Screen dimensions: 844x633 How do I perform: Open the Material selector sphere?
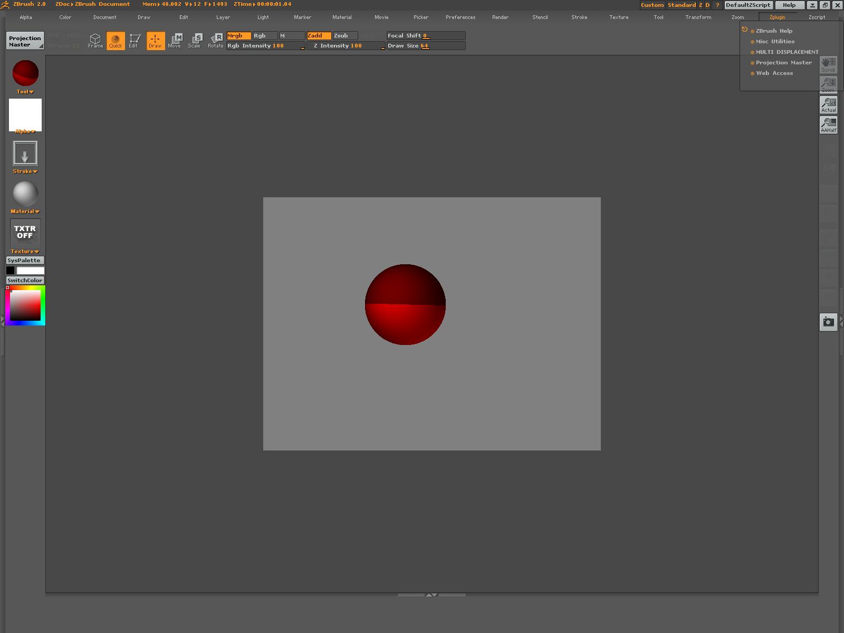pyautogui.click(x=25, y=194)
